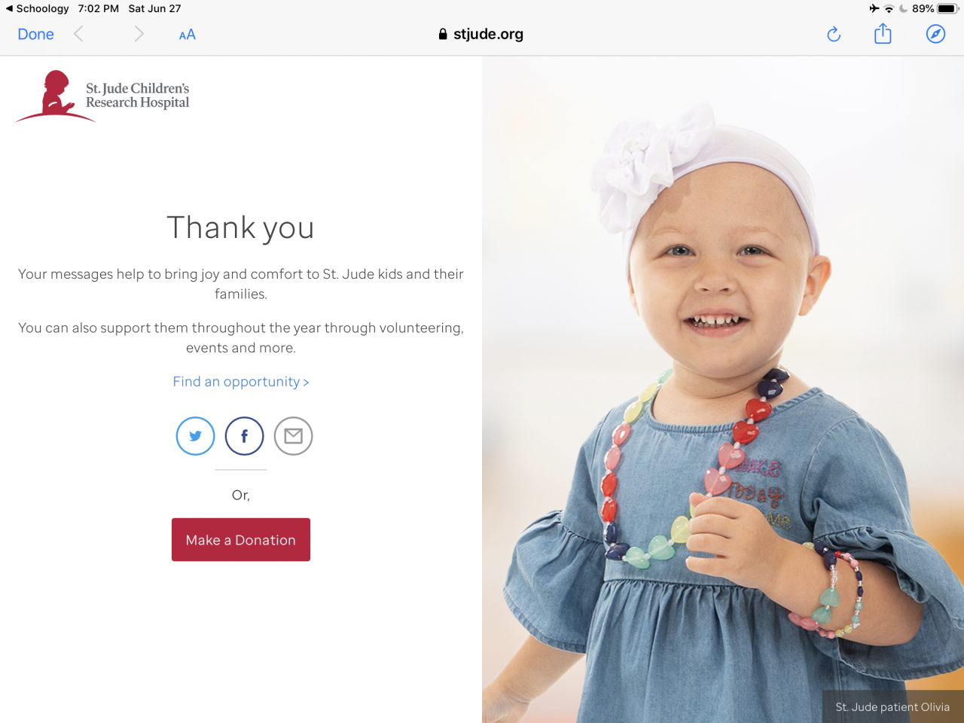
Task: Reload the stjude.org page
Action: [834, 34]
